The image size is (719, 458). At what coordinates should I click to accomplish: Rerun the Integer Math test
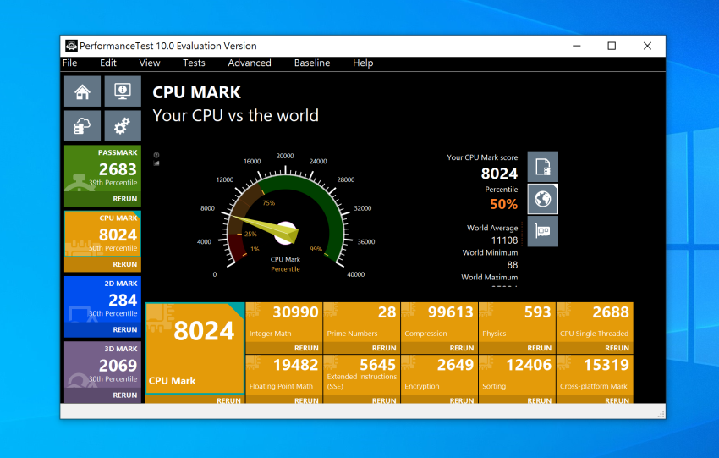pos(306,348)
